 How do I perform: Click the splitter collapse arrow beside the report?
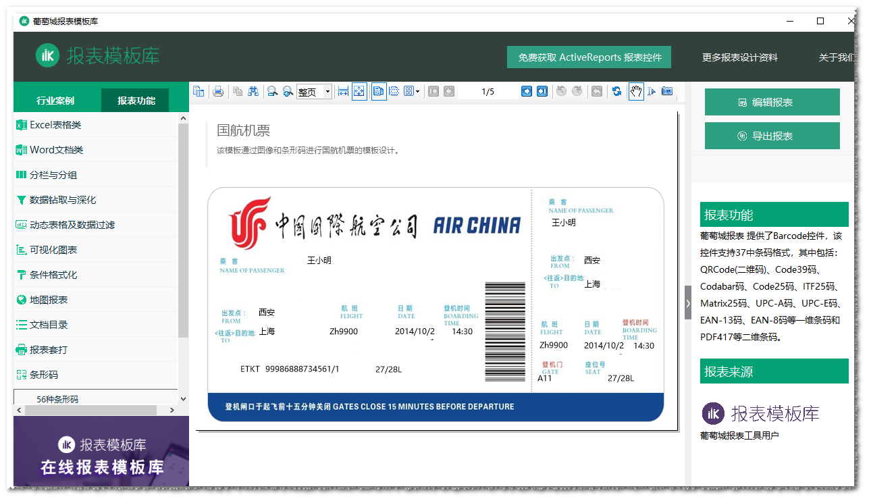[688, 302]
